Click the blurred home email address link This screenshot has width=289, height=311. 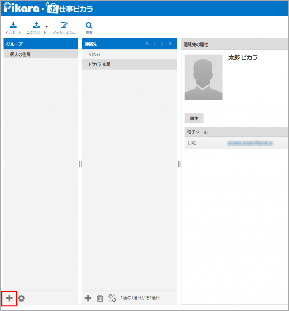coord(250,142)
